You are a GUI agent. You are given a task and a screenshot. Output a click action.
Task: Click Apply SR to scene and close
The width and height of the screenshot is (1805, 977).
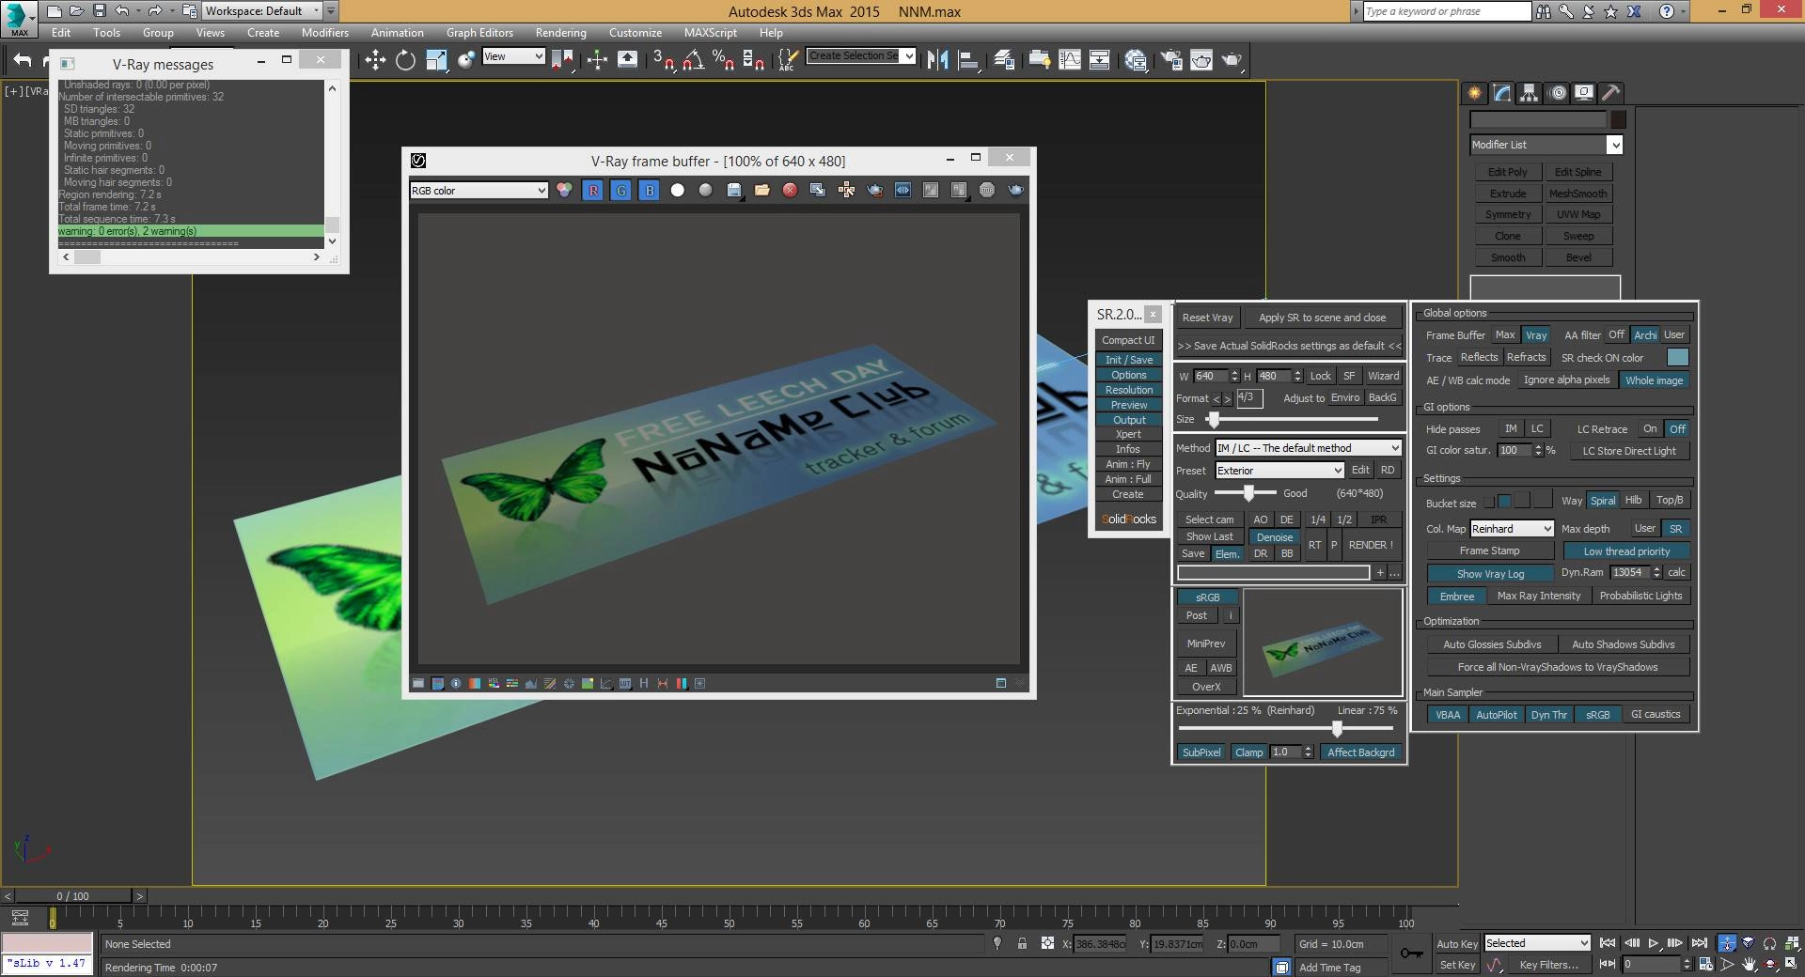1322,318
